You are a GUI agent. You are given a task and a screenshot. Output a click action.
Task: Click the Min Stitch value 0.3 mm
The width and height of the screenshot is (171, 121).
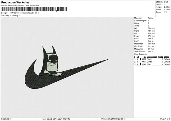151,47
